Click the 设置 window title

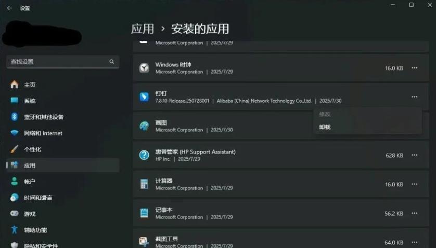[25, 8]
